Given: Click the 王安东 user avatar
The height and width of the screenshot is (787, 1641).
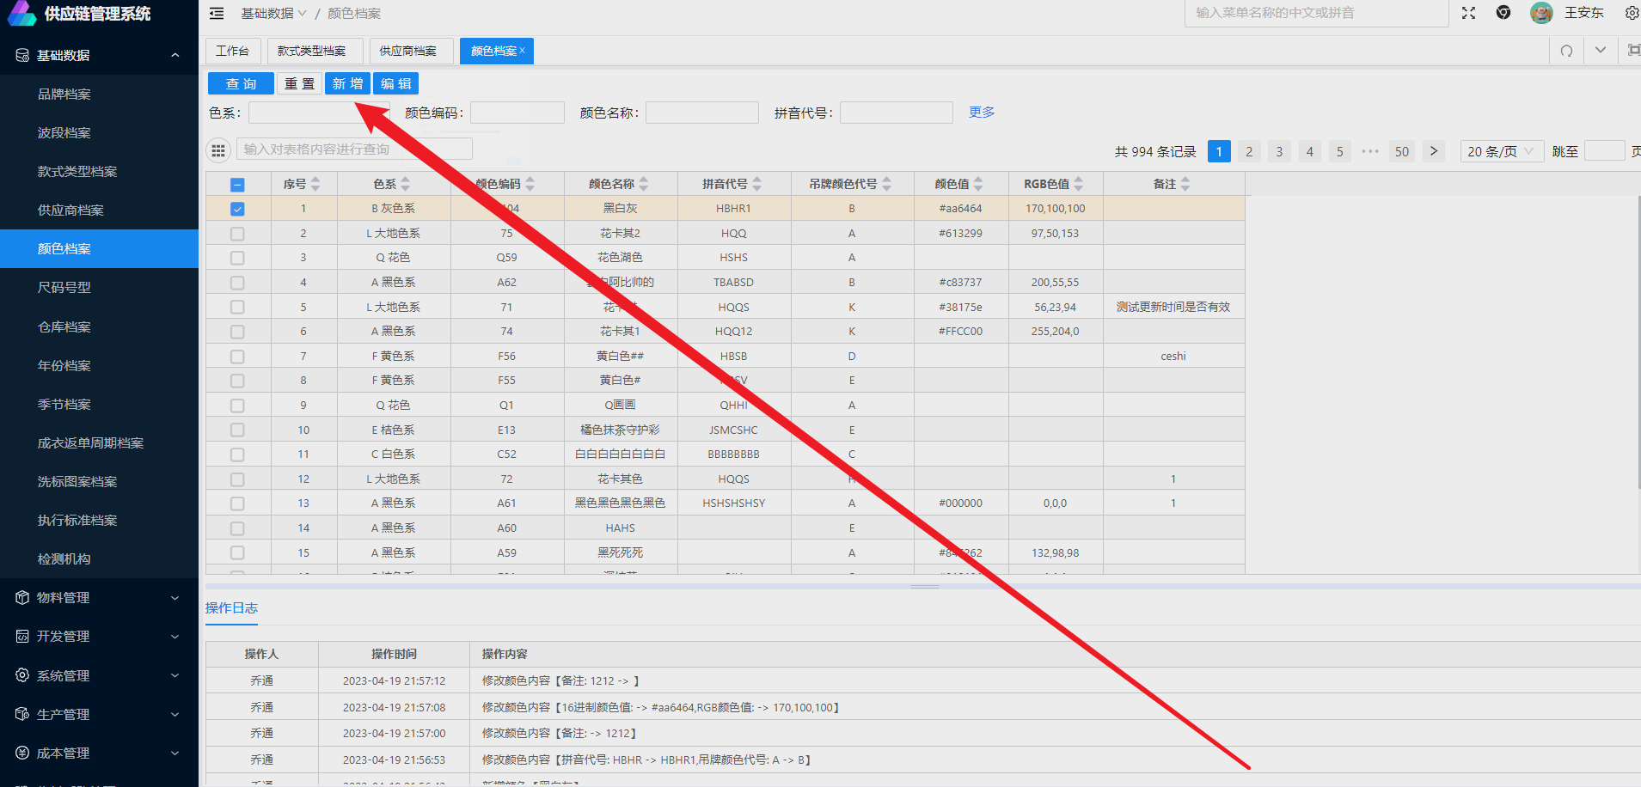Looking at the screenshot, I should (x=1541, y=13).
